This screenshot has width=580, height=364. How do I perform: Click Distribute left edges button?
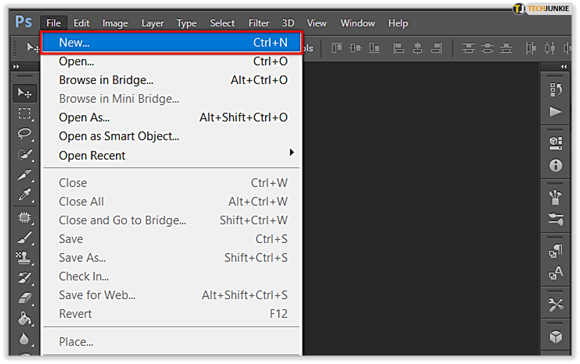point(531,48)
